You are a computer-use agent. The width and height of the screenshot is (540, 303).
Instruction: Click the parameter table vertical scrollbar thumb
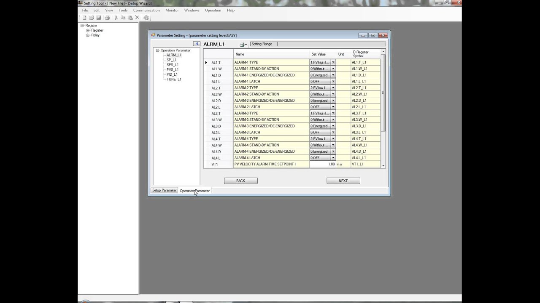383,93
